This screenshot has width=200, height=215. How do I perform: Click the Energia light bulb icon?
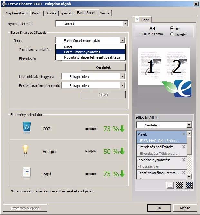(x=25, y=150)
